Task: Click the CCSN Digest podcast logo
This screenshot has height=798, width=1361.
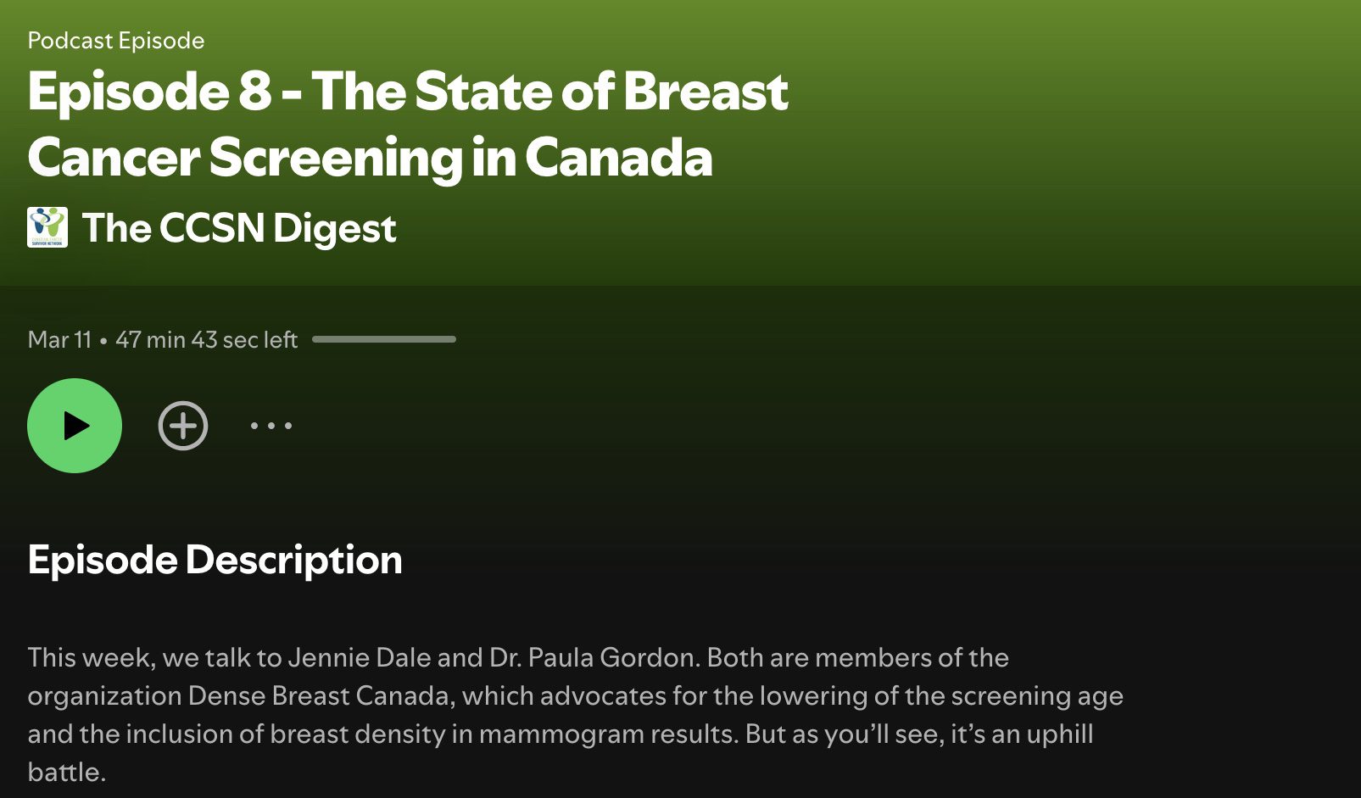Action: pyautogui.click(x=47, y=227)
